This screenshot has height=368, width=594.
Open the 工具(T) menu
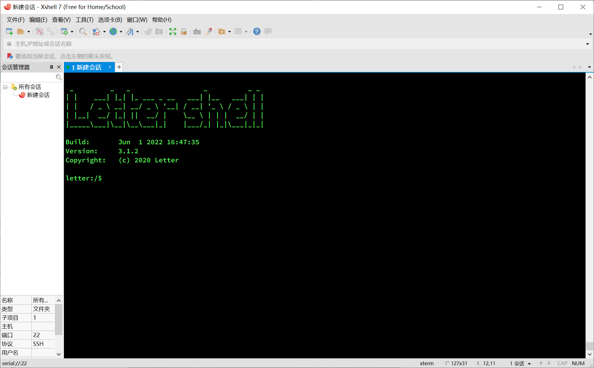click(x=85, y=20)
